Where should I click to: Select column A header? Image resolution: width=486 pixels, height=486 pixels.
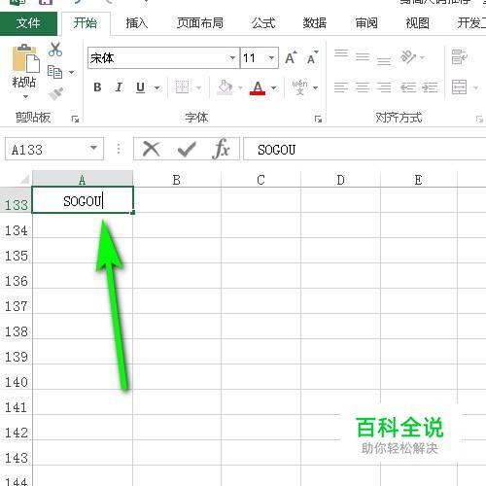coord(83,180)
